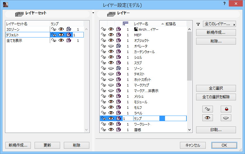Click the layer list scrollbar thumb

[x=189, y=56]
